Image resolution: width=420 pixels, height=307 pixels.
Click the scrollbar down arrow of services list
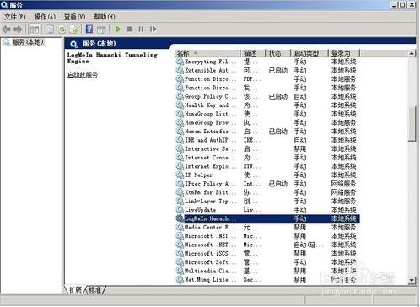click(412, 280)
